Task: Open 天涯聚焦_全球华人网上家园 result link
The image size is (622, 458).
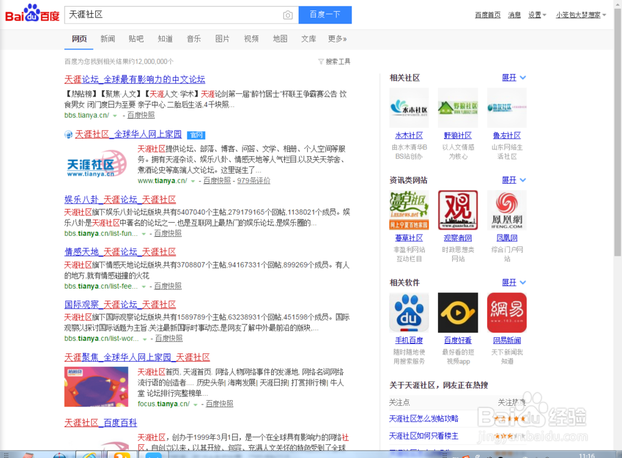Action: coord(137,357)
